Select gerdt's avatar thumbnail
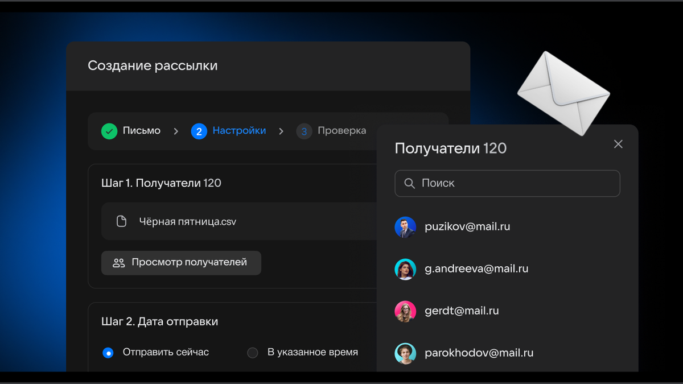 (x=405, y=311)
